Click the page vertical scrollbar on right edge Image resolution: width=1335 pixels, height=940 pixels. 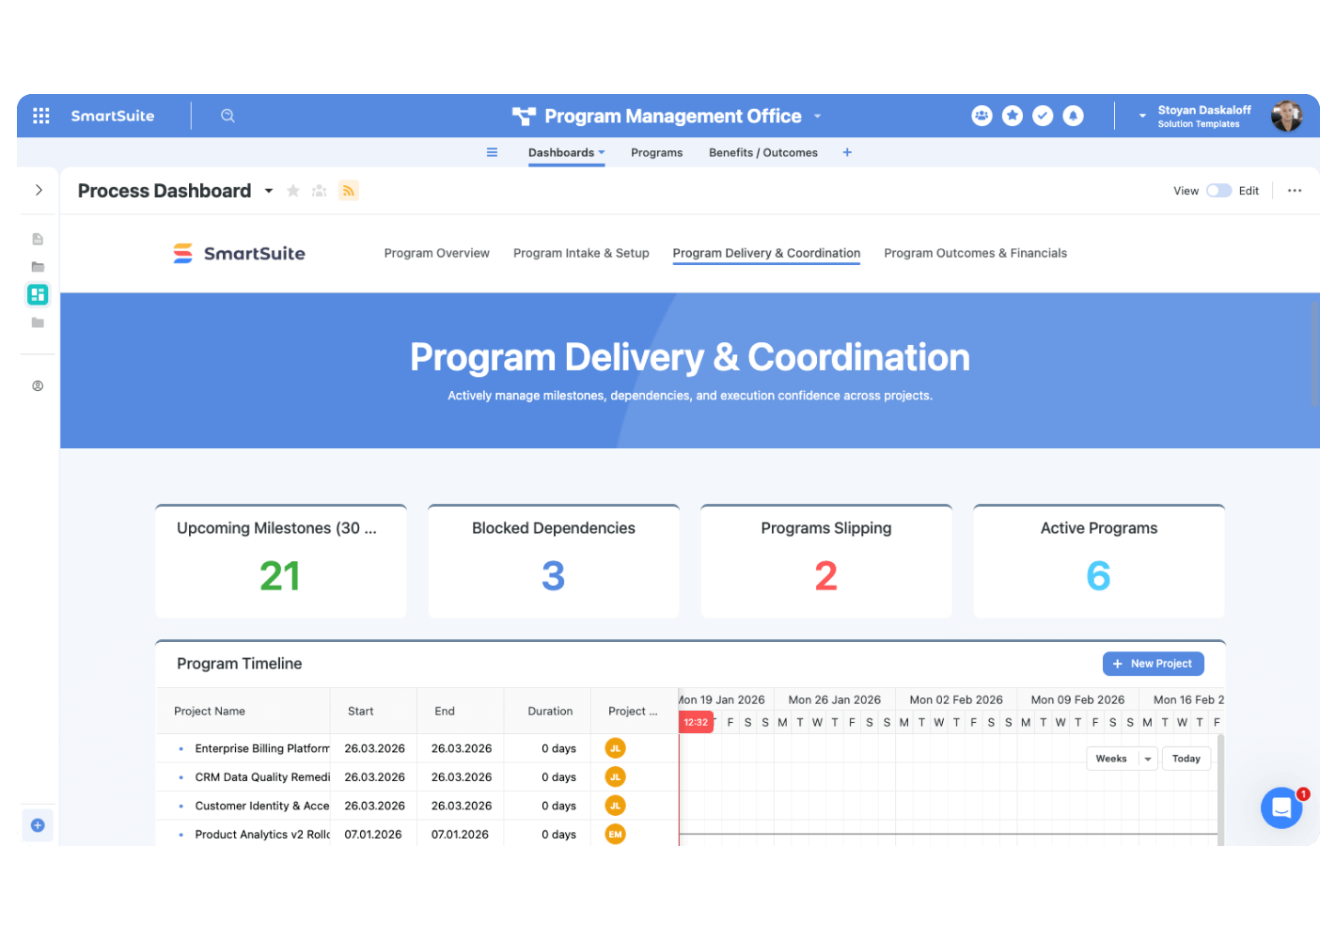click(x=1315, y=353)
